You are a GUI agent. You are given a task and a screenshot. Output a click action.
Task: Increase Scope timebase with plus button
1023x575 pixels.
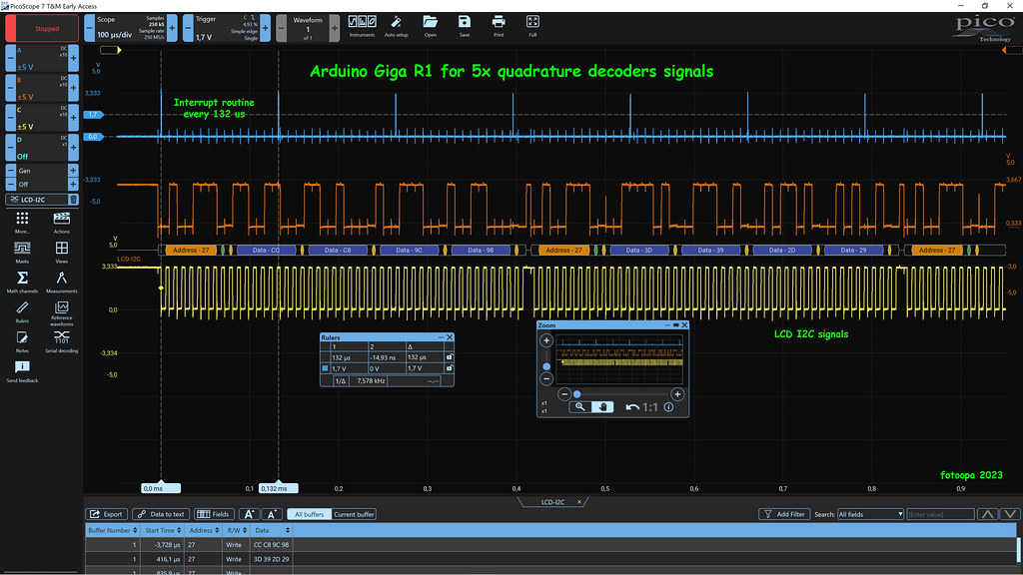pyautogui.click(x=172, y=29)
